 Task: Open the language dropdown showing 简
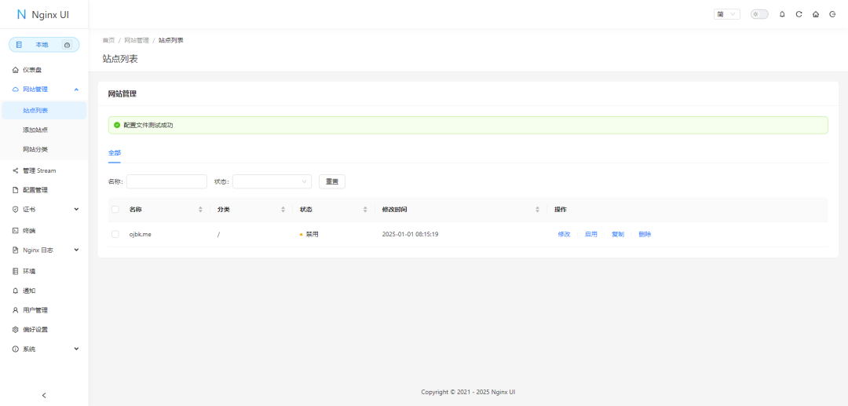pos(727,14)
